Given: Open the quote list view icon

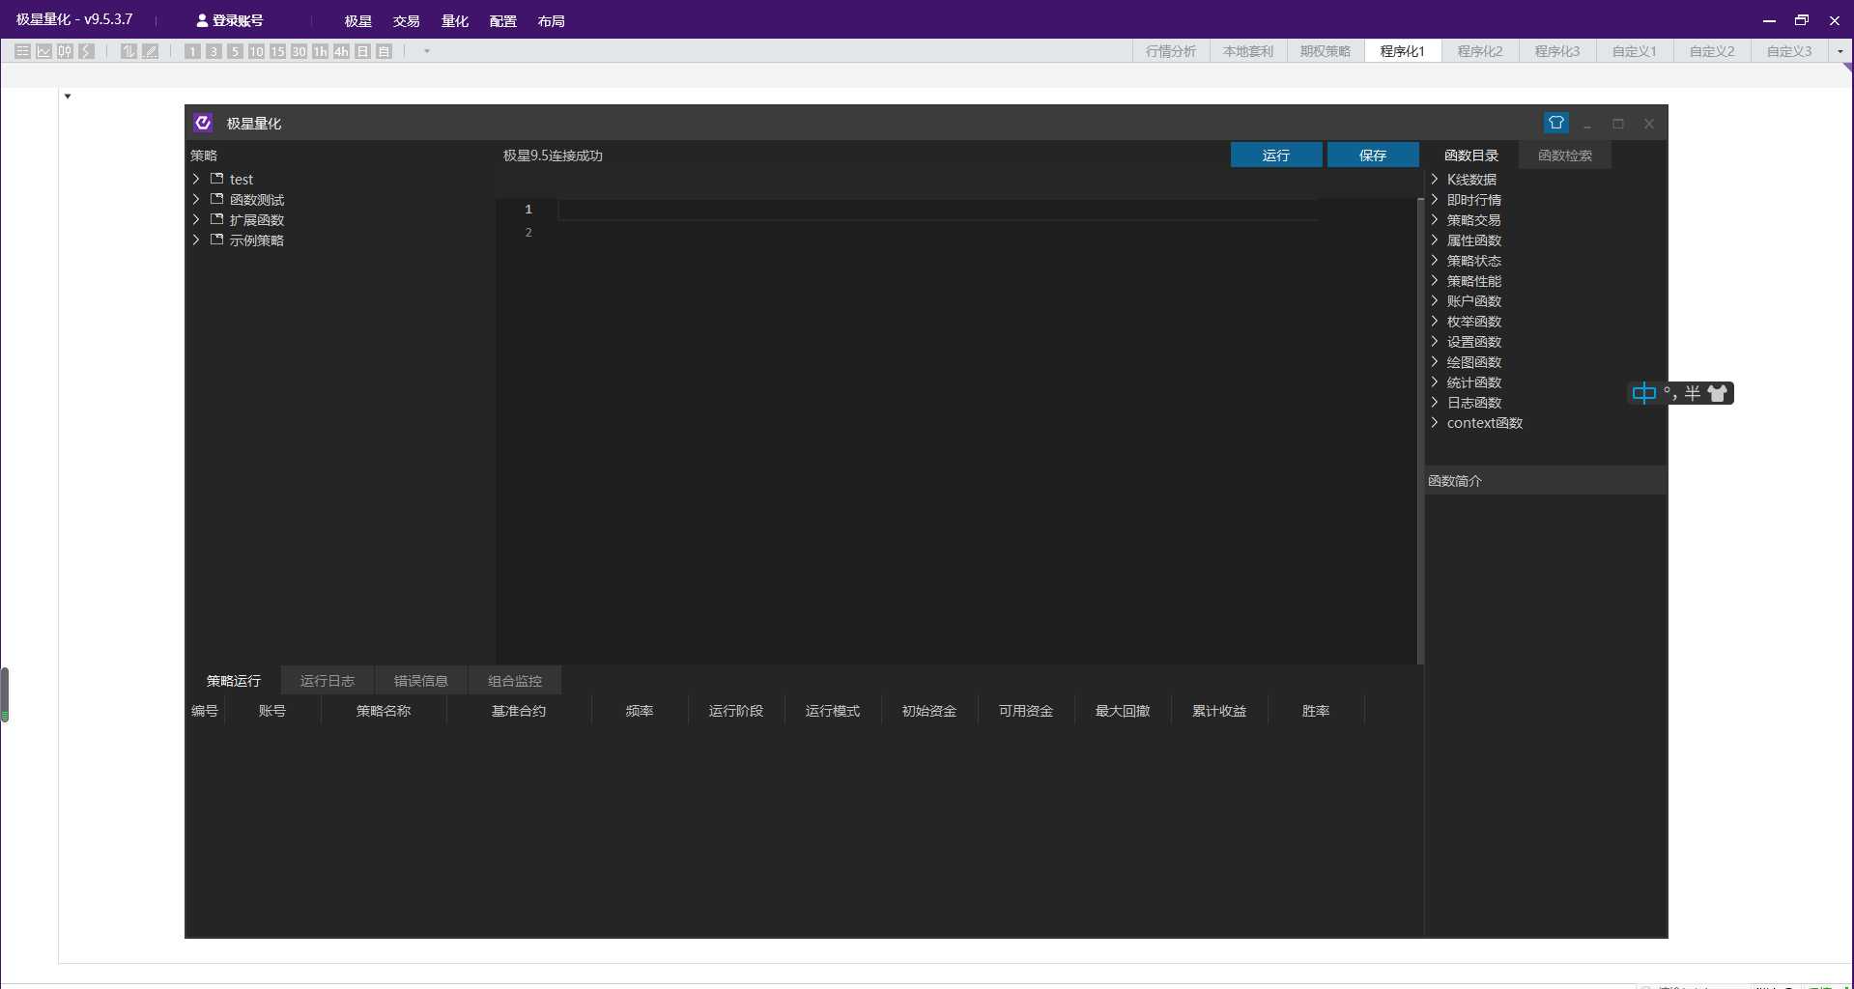Looking at the screenshot, I should tap(22, 51).
